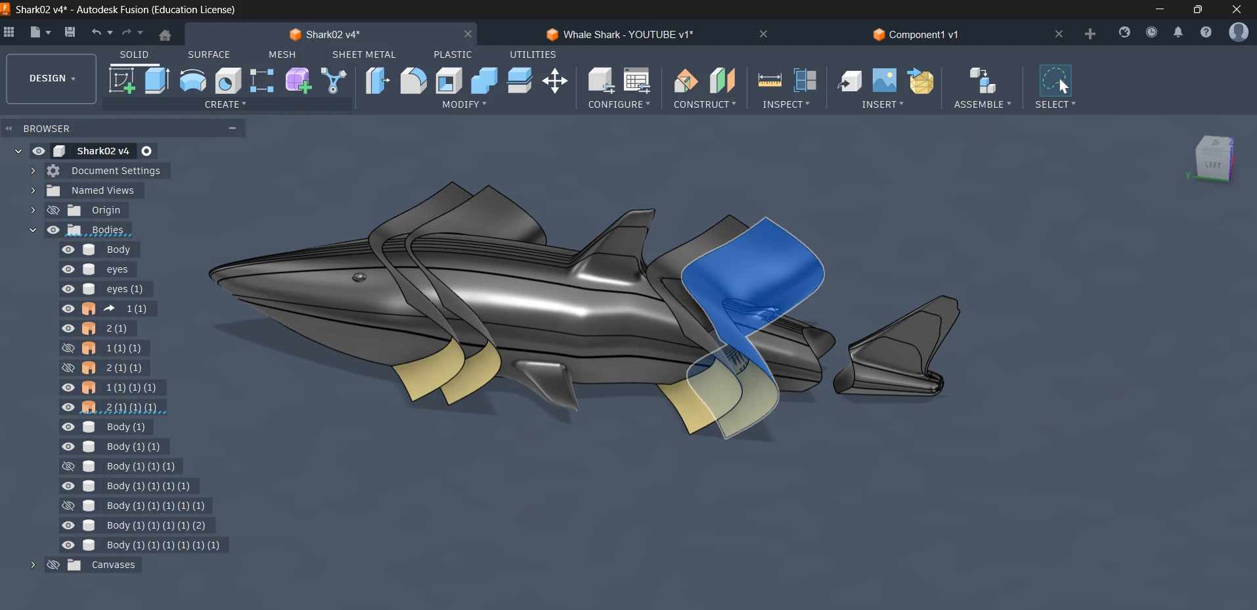Open the CONSTRUCT dropdown menu
The height and width of the screenshot is (610, 1257).
705,104
